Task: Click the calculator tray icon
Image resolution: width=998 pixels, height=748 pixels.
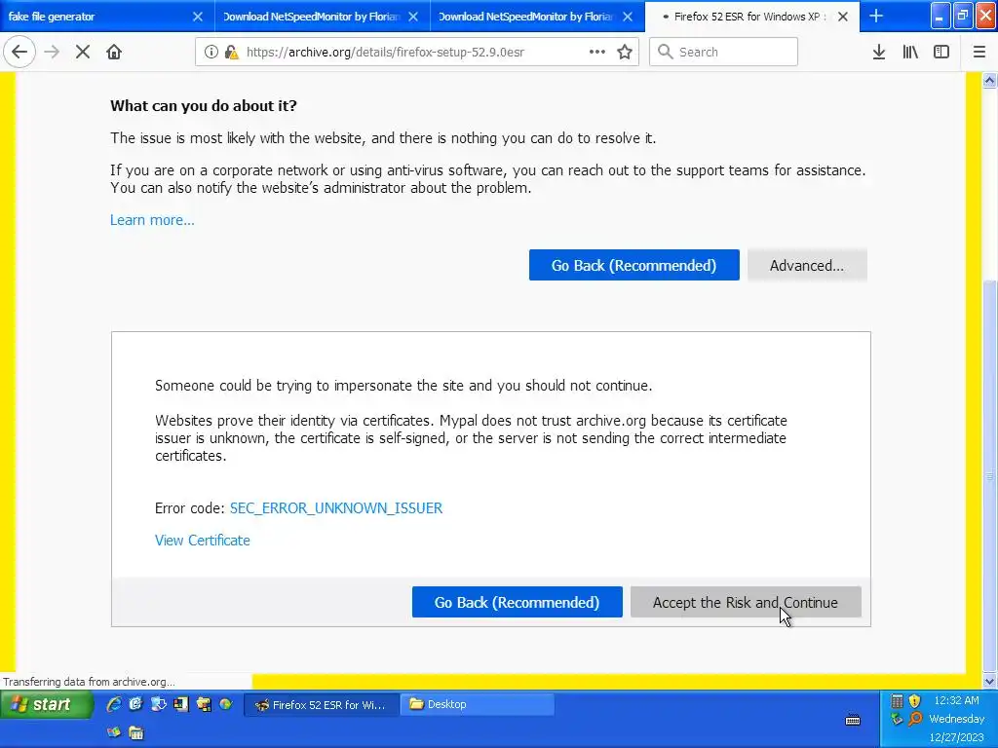Action: coord(897,701)
